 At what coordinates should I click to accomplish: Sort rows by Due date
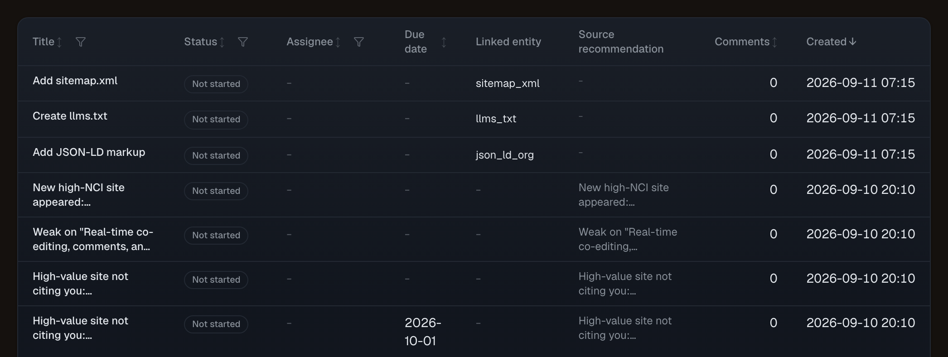(x=444, y=42)
